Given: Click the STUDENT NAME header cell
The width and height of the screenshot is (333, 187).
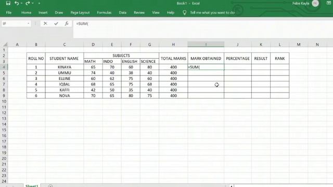Looking at the screenshot, I should tap(65, 59).
